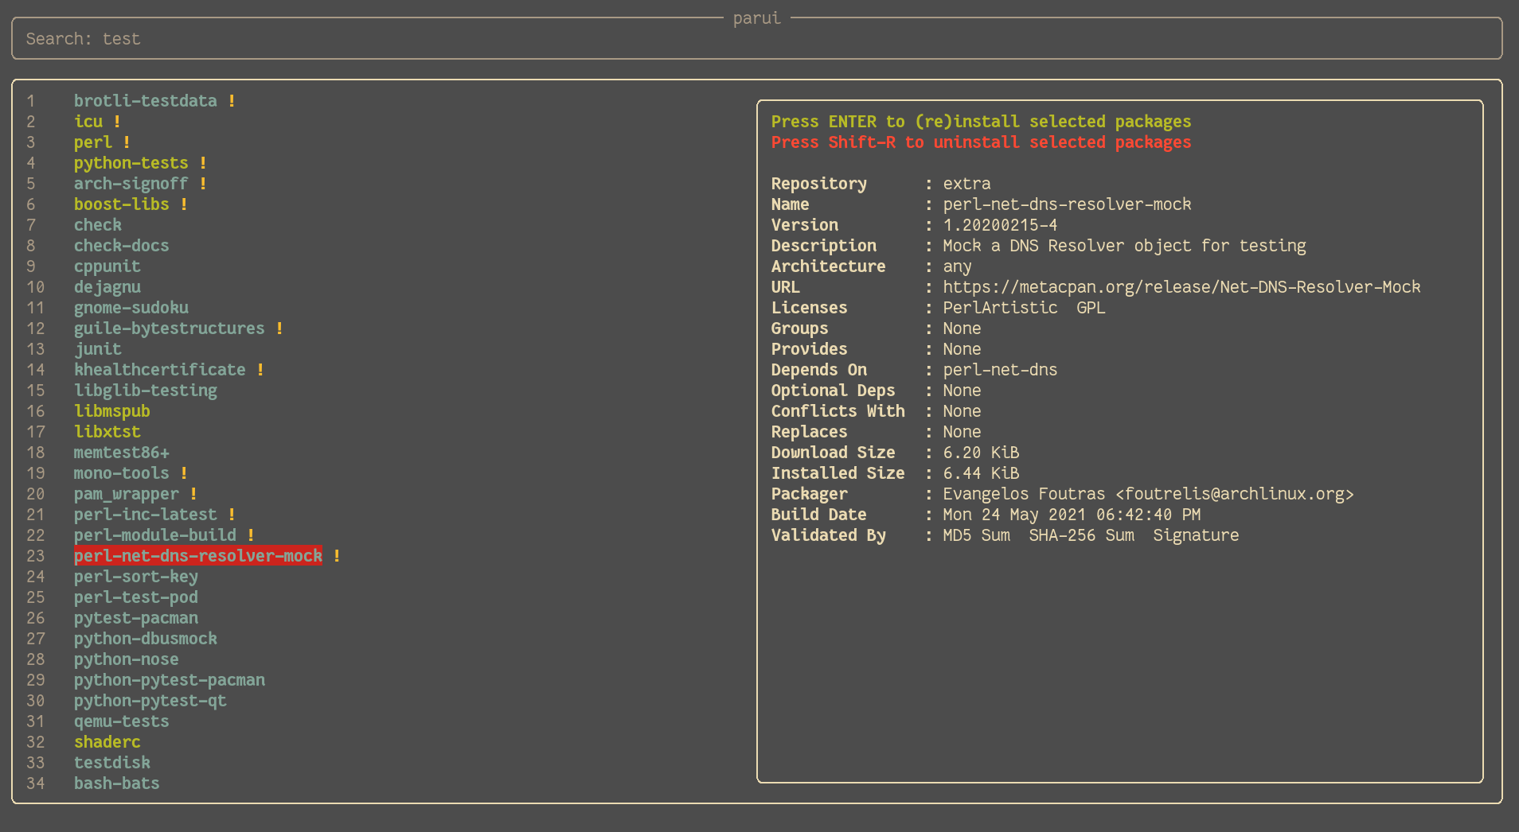
Task: Click the 'Press ENTER to (re)install' hint line
Action: pyautogui.click(x=981, y=122)
